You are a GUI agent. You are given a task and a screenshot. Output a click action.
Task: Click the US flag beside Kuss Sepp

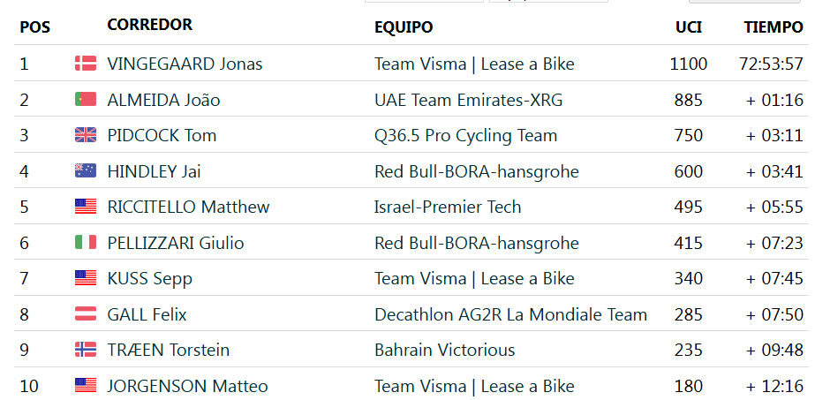pos(86,278)
